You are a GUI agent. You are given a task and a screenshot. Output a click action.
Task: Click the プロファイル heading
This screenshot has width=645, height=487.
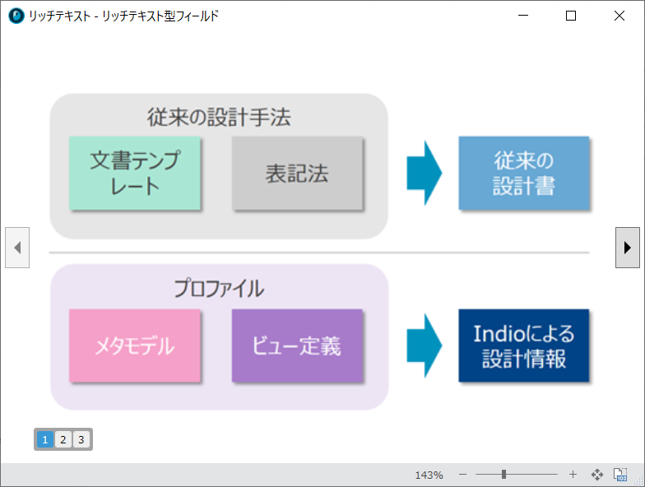(219, 288)
